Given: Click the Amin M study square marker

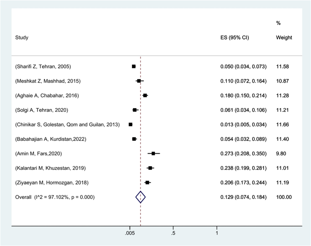Looking at the screenshot, I should [153, 154].
